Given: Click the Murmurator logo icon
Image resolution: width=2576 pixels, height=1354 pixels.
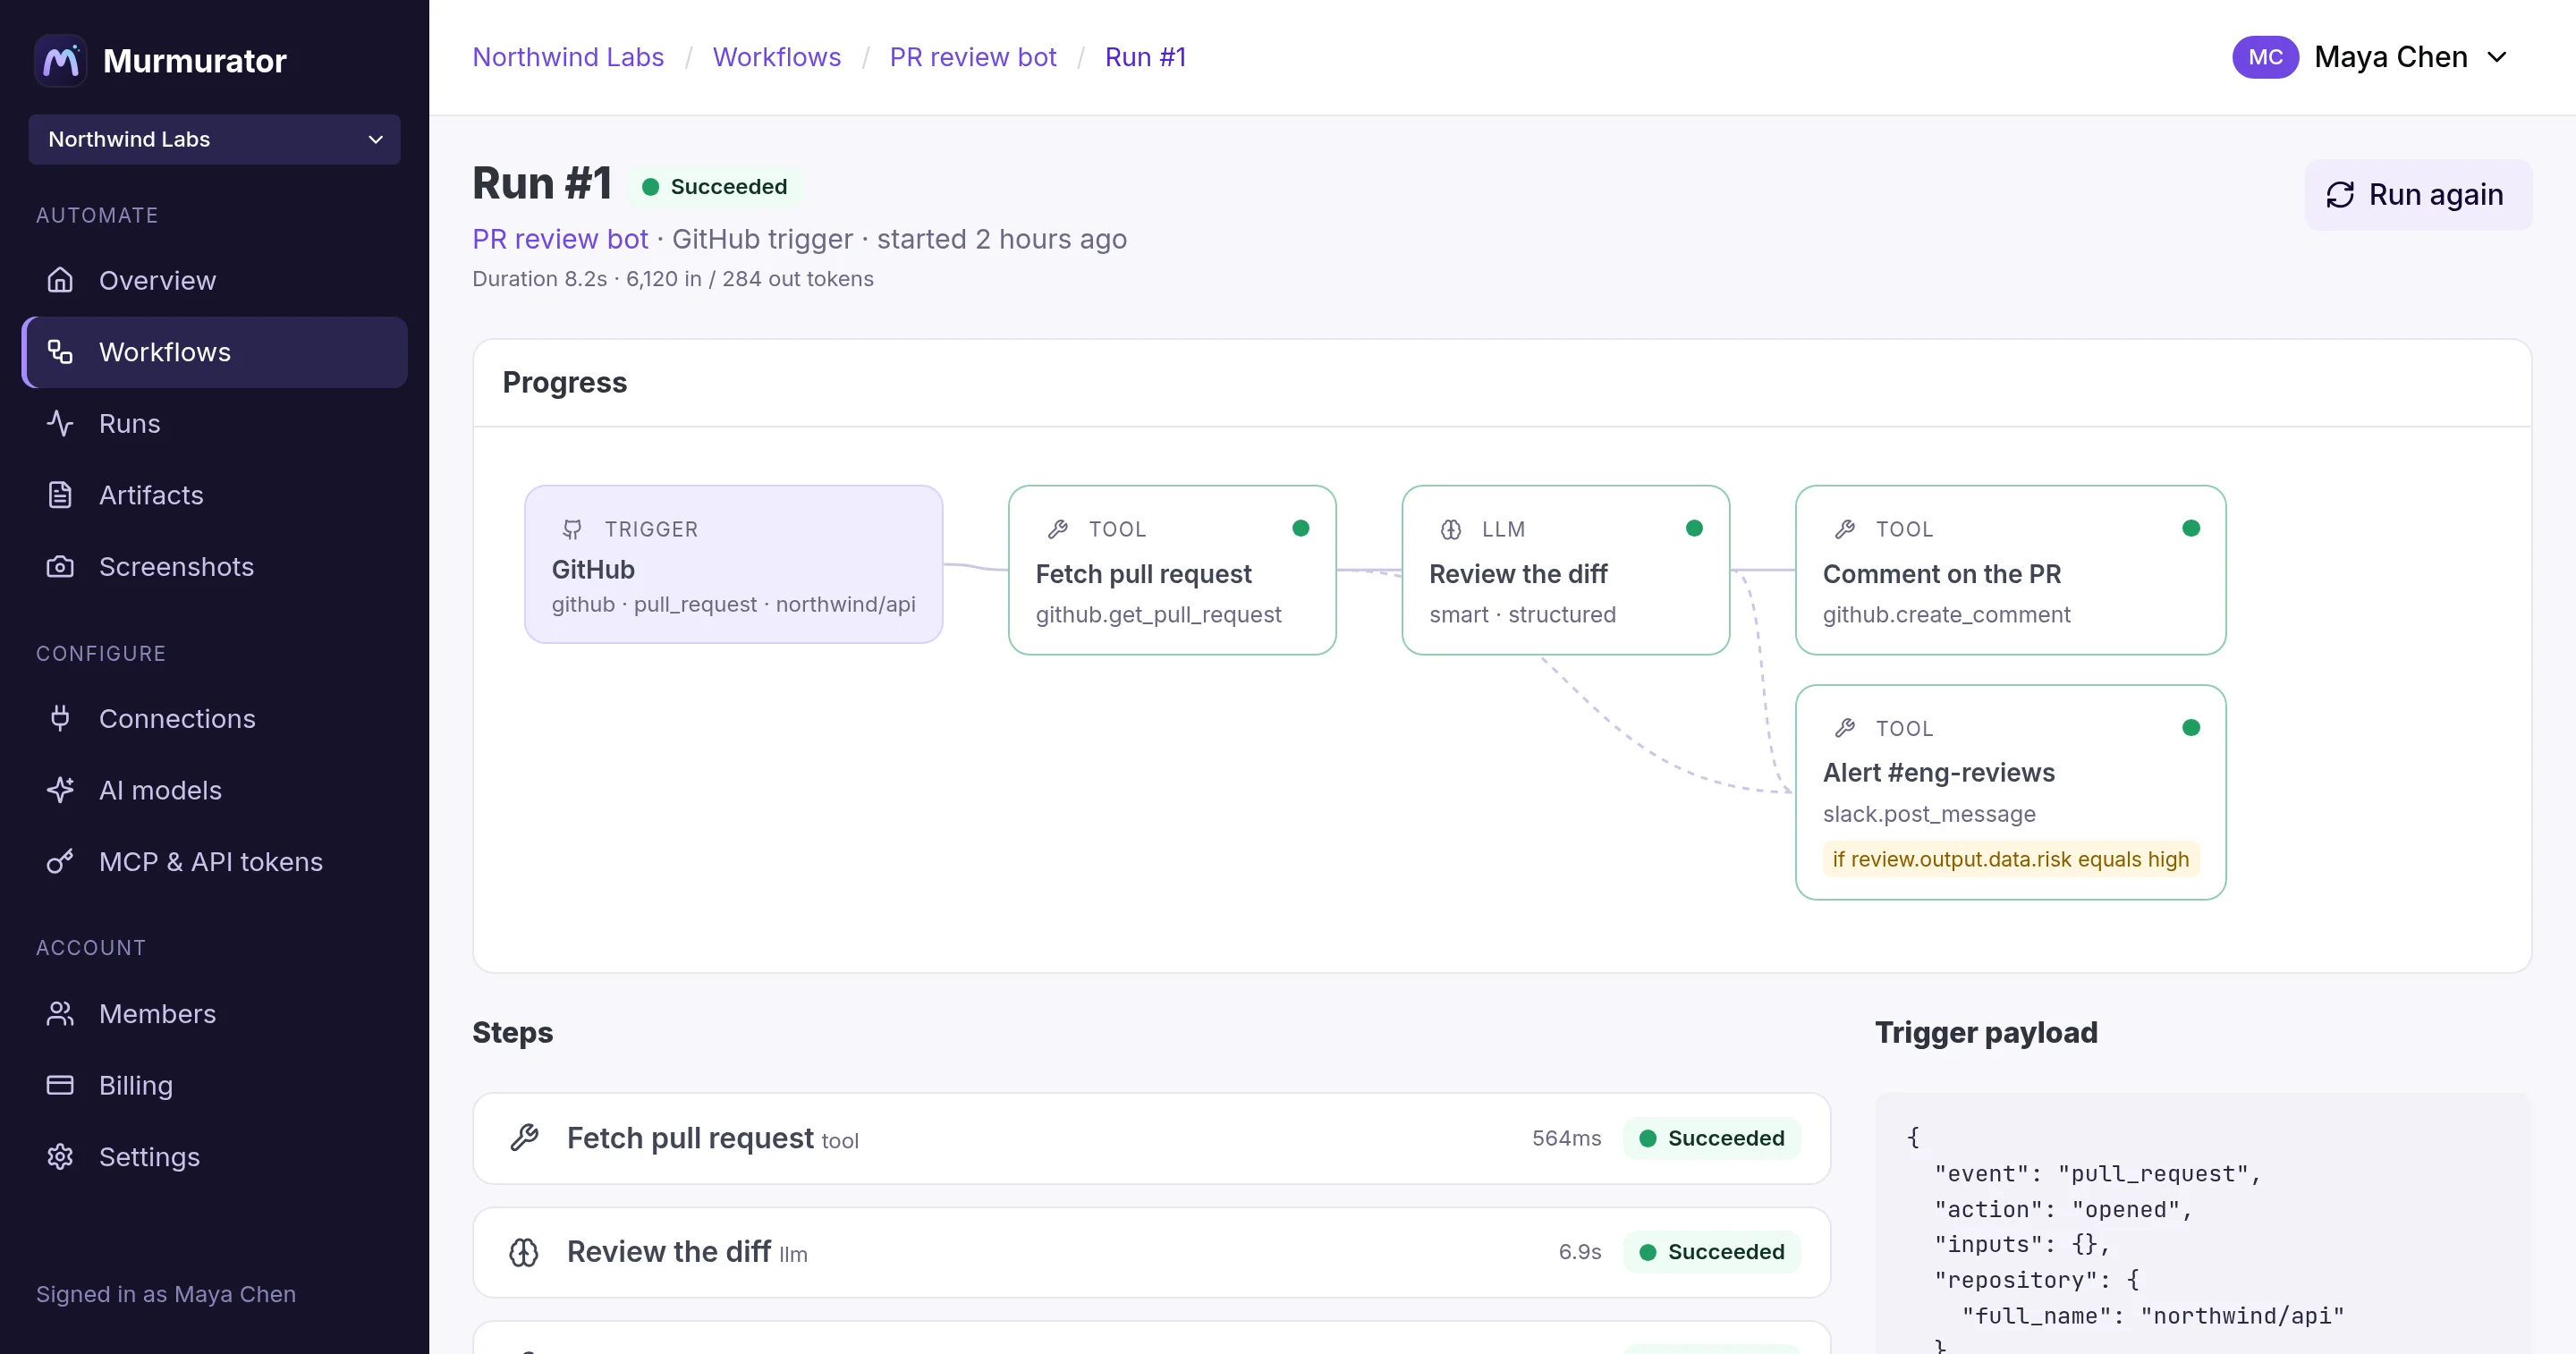Looking at the screenshot, I should point(61,61).
